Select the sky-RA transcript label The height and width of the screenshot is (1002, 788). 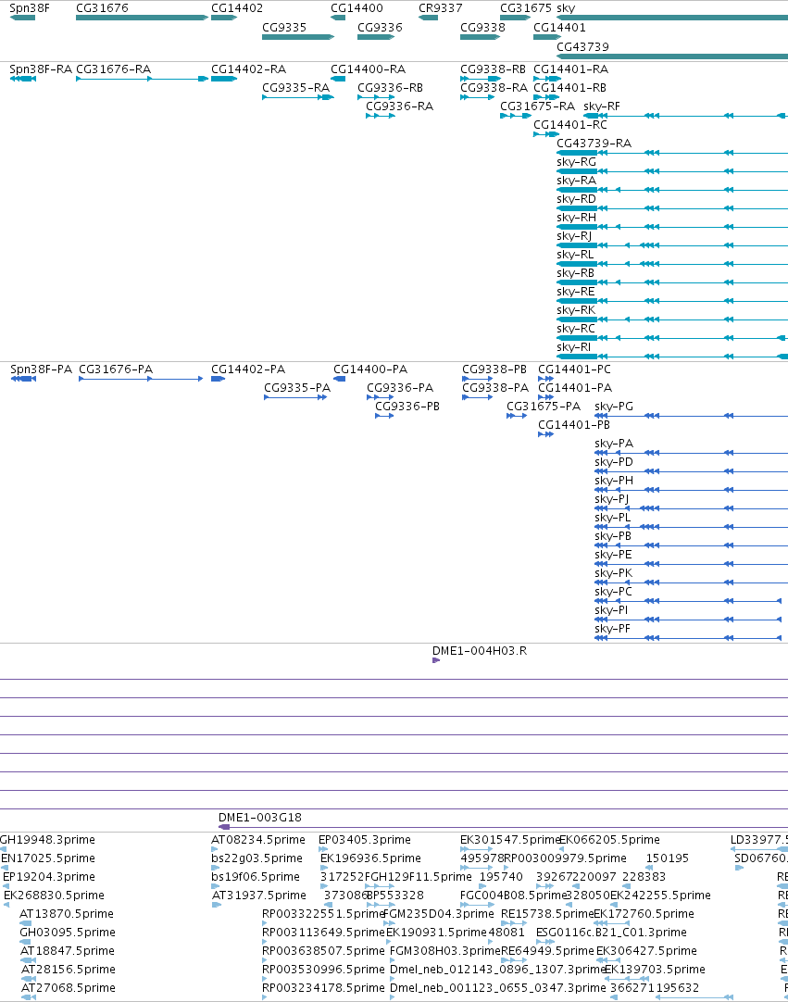(x=577, y=181)
